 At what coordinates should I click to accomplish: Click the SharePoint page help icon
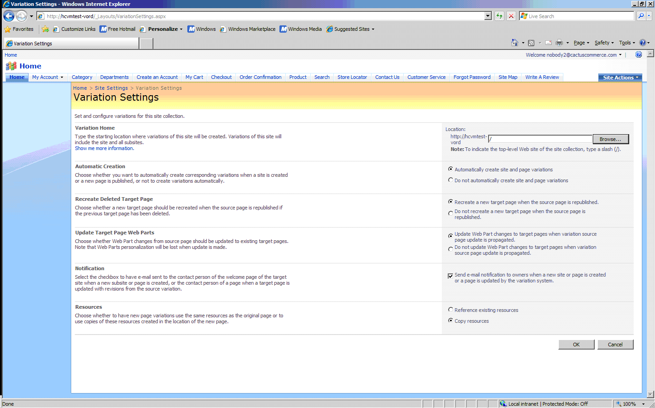(639, 55)
